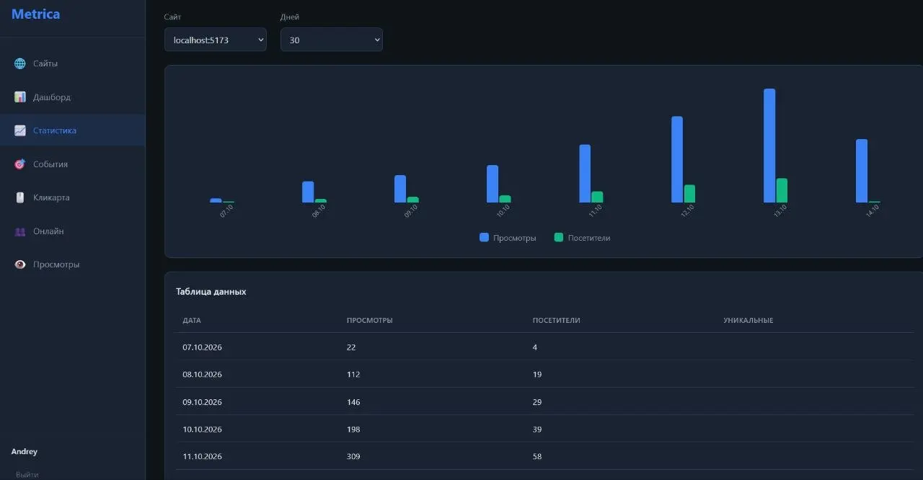This screenshot has width=923, height=480.
Task: Click the Таблица данных heading
Action: [x=211, y=292]
